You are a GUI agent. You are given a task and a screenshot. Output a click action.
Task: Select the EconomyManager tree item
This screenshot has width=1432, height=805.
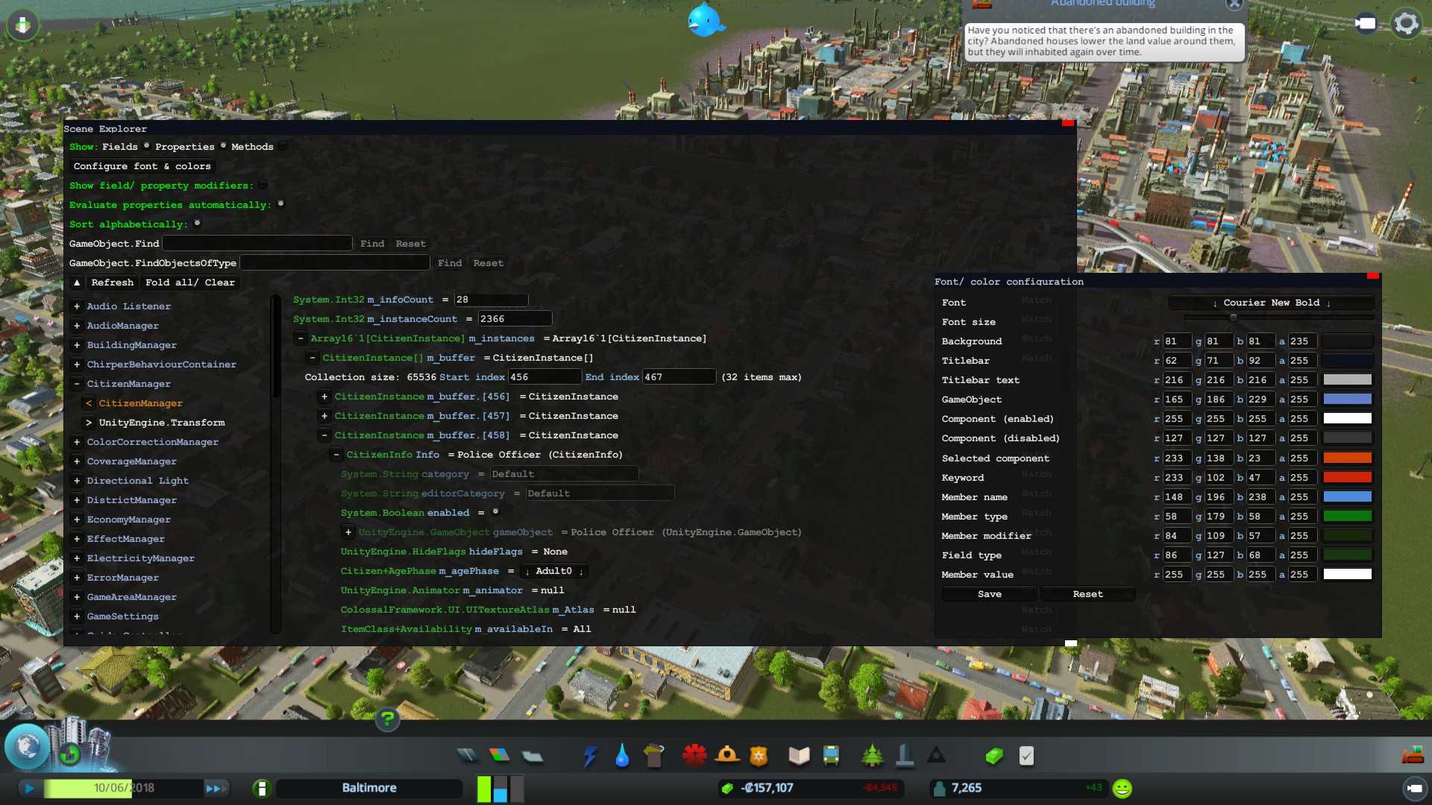point(128,520)
